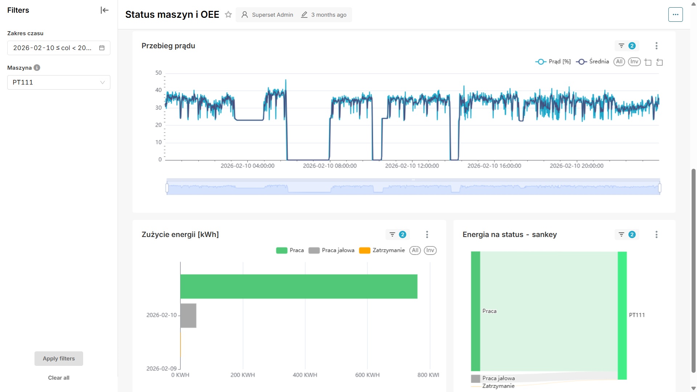Click Apply filters button
The image size is (697, 392).
click(x=59, y=359)
